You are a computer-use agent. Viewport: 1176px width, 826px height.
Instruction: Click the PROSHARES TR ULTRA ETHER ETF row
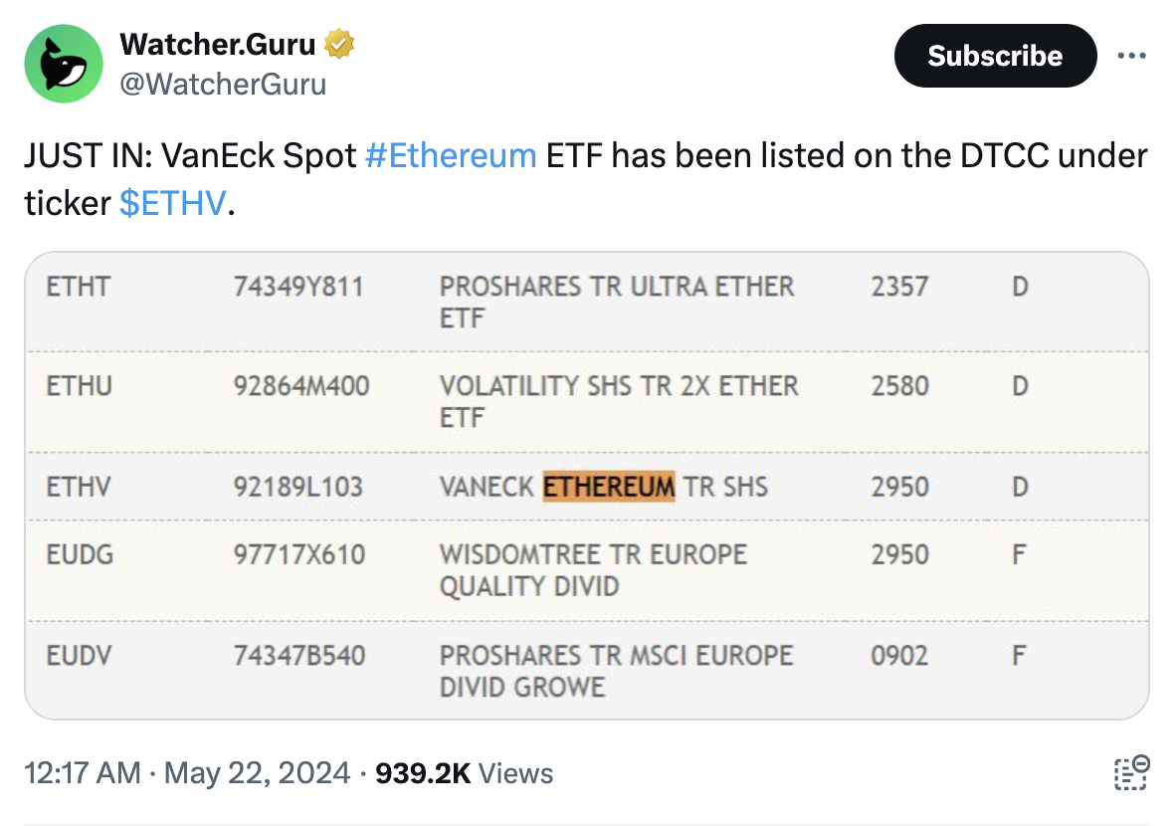[x=587, y=303]
